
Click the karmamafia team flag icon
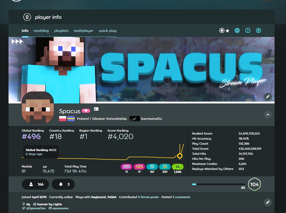pyautogui.click(x=135, y=119)
